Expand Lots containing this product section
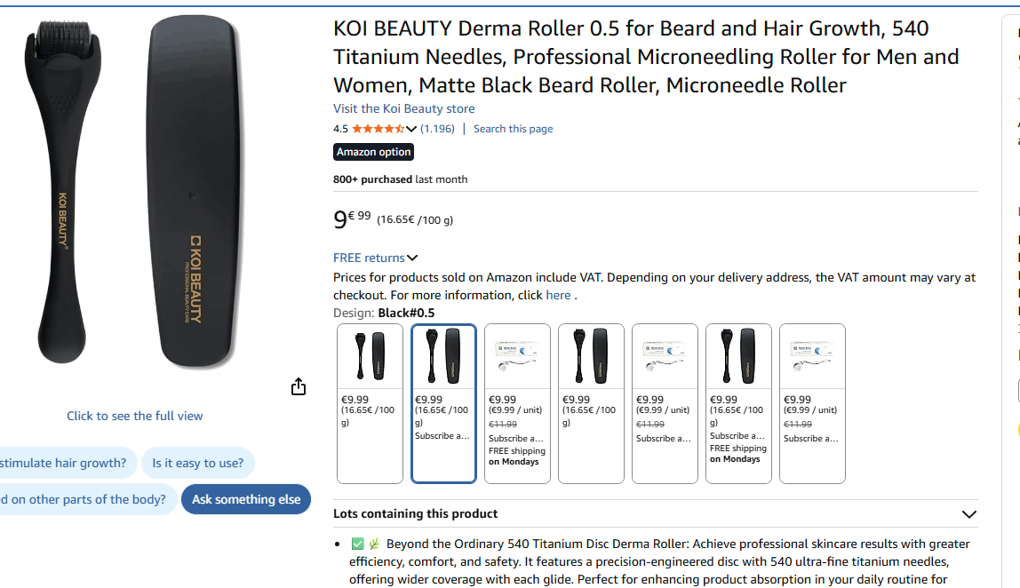This screenshot has height=588, width=1020. click(968, 514)
